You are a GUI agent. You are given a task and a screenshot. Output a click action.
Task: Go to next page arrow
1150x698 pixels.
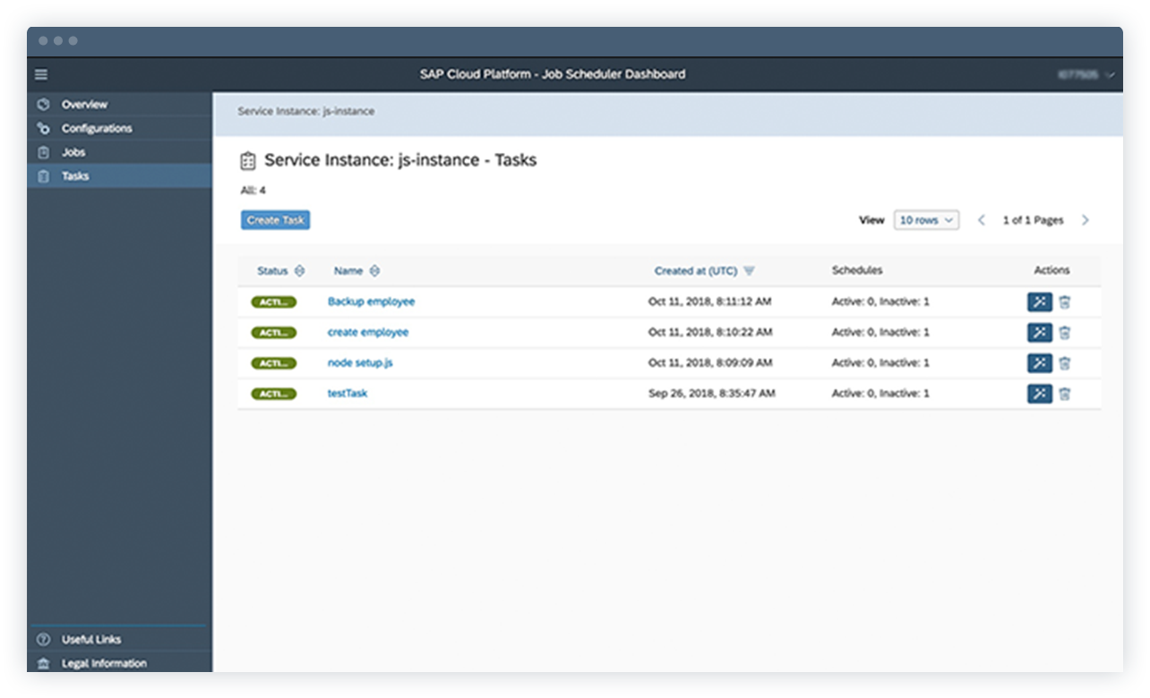click(1086, 220)
